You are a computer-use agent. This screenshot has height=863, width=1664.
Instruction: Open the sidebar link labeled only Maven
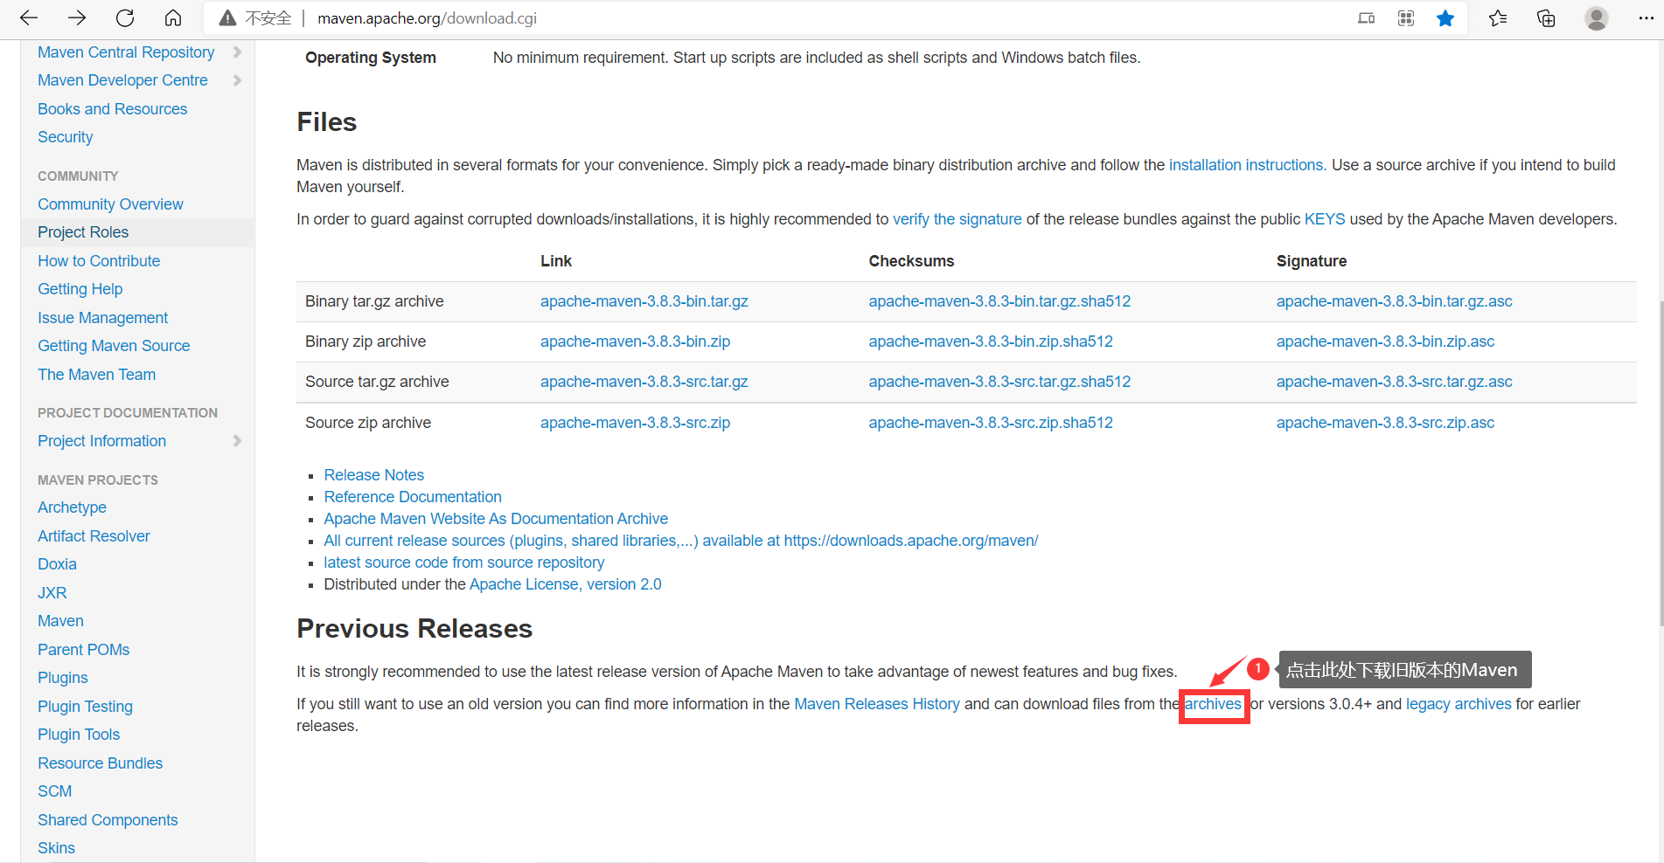click(x=60, y=621)
